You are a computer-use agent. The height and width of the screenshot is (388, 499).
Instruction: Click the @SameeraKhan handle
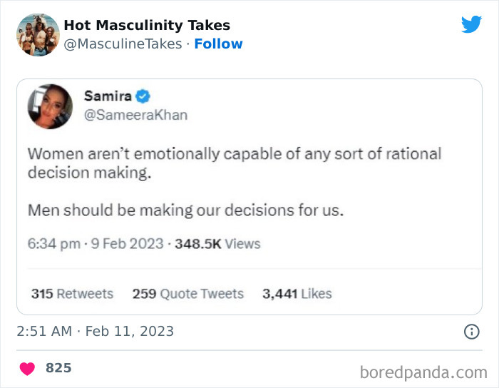135,114
